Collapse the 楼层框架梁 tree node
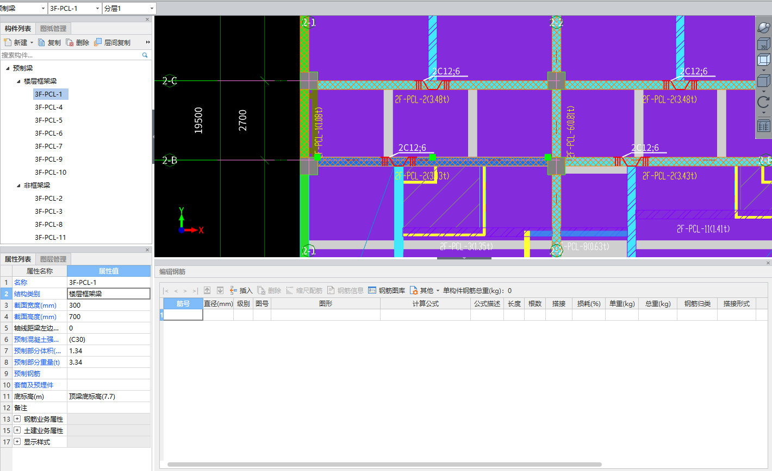Screen dimensions: 772x471 [x=18, y=81]
